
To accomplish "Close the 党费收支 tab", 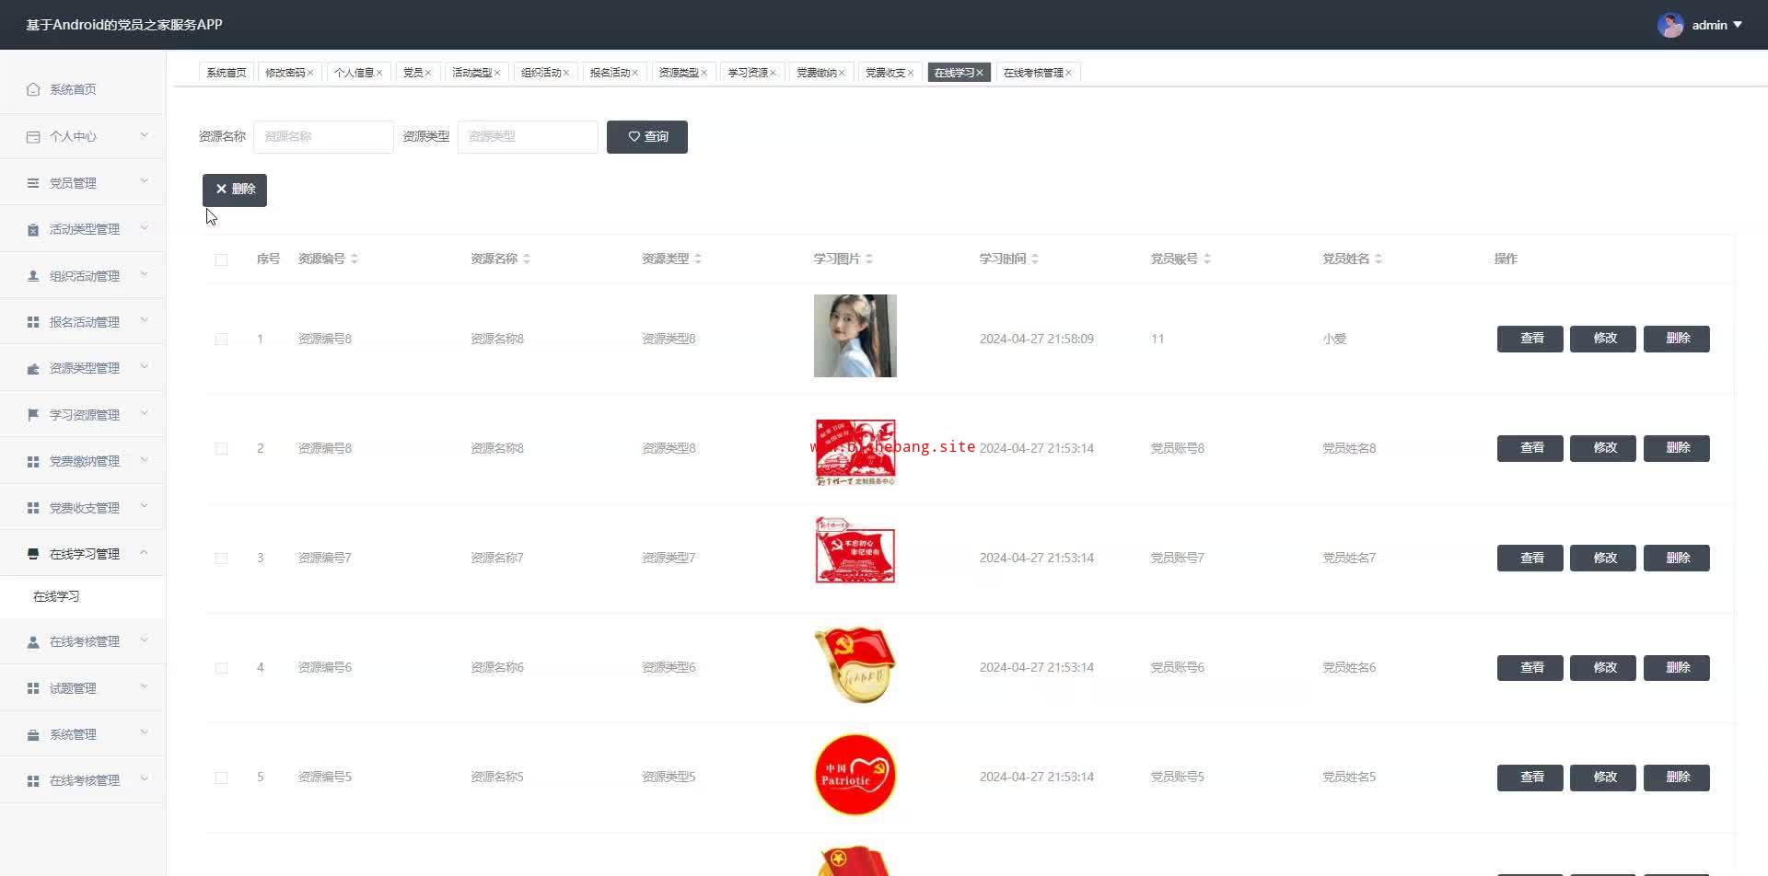I will [x=911, y=73].
